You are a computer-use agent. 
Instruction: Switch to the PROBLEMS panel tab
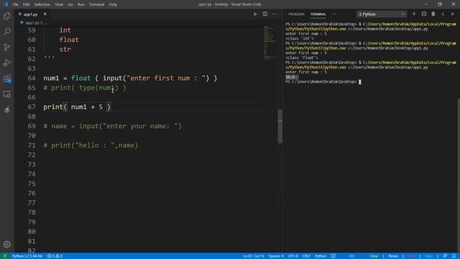(x=296, y=14)
